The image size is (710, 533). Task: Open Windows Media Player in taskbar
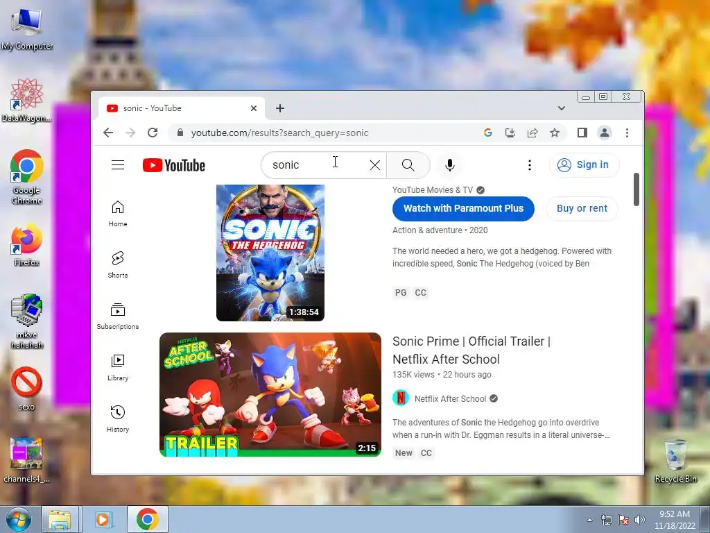coord(104,519)
